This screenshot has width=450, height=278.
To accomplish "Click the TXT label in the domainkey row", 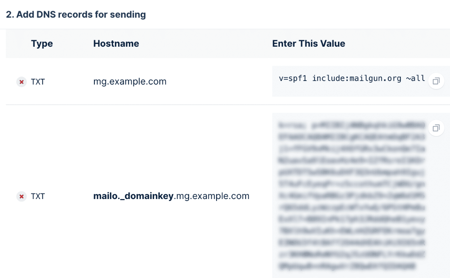I will [38, 197].
